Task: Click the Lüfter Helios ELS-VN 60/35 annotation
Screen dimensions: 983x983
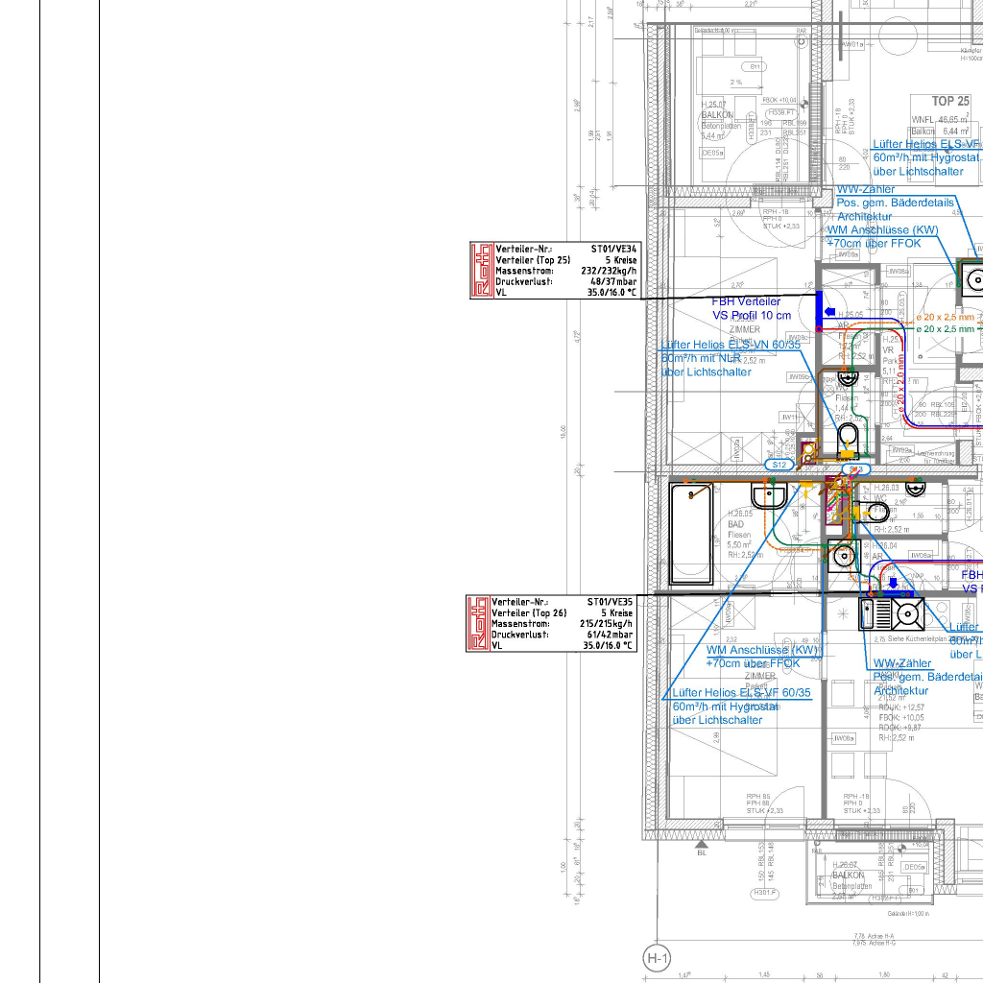Action: 729,345
